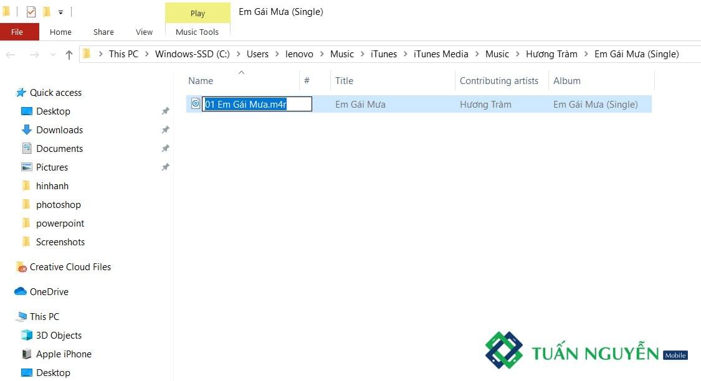Select the OneDrive cloud item
The width and height of the screenshot is (701, 381).
[49, 292]
